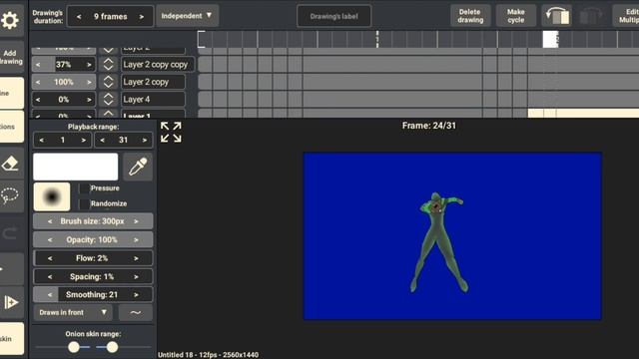Decrease playback range end value 31
Image resolution: width=639 pixels, height=359 pixels.
[x=102, y=140]
